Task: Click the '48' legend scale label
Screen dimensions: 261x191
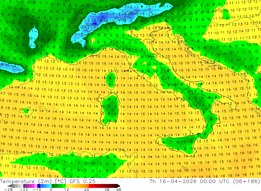Action: point(119,189)
